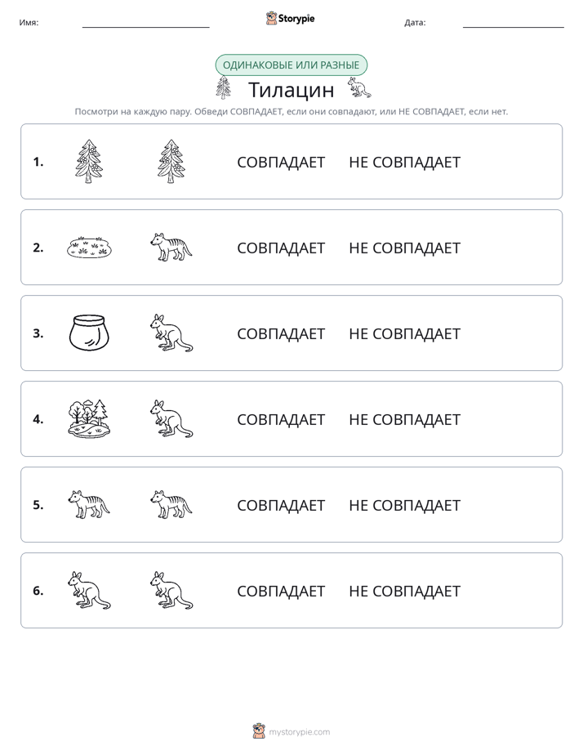This screenshot has height=755, width=583.
Task: Click the thylacine picture in row 2
Action: (171, 247)
